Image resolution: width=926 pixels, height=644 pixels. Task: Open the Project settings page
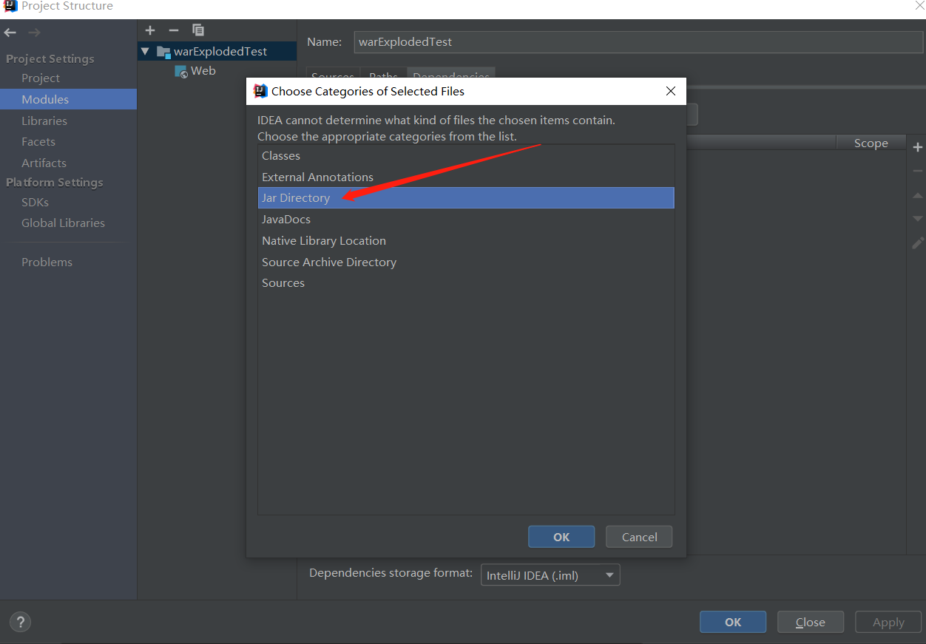coord(41,78)
